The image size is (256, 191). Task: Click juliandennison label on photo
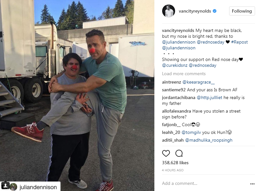point(38,187)
